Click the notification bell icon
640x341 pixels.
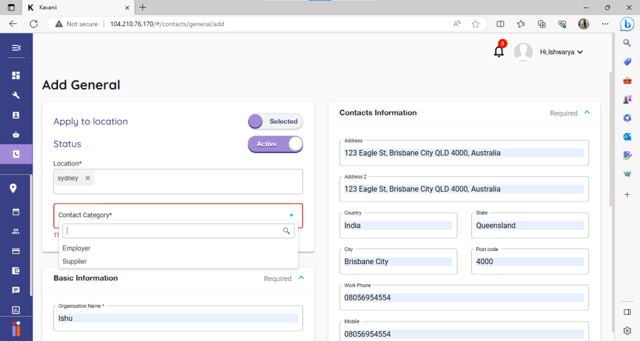click(x=499, y=52)
